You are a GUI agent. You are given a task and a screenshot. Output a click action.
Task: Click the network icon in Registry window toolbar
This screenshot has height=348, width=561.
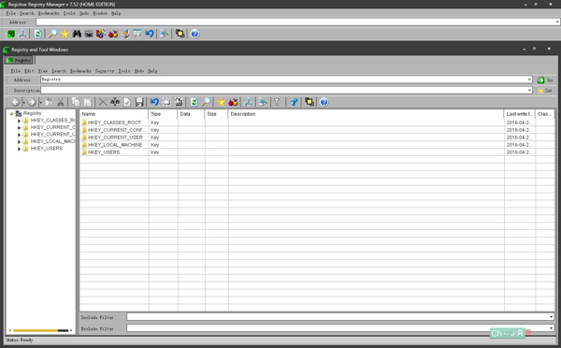pyautogui.click(x=249, y=102)
